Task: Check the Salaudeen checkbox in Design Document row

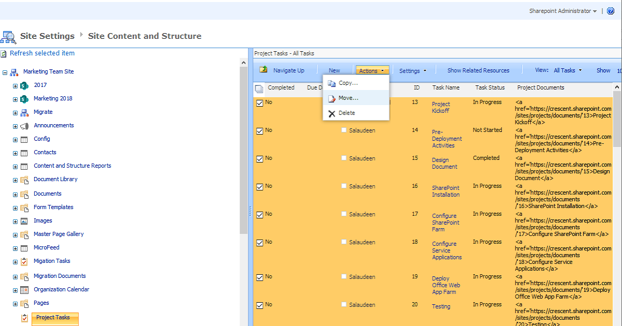Action: (344, 158)
